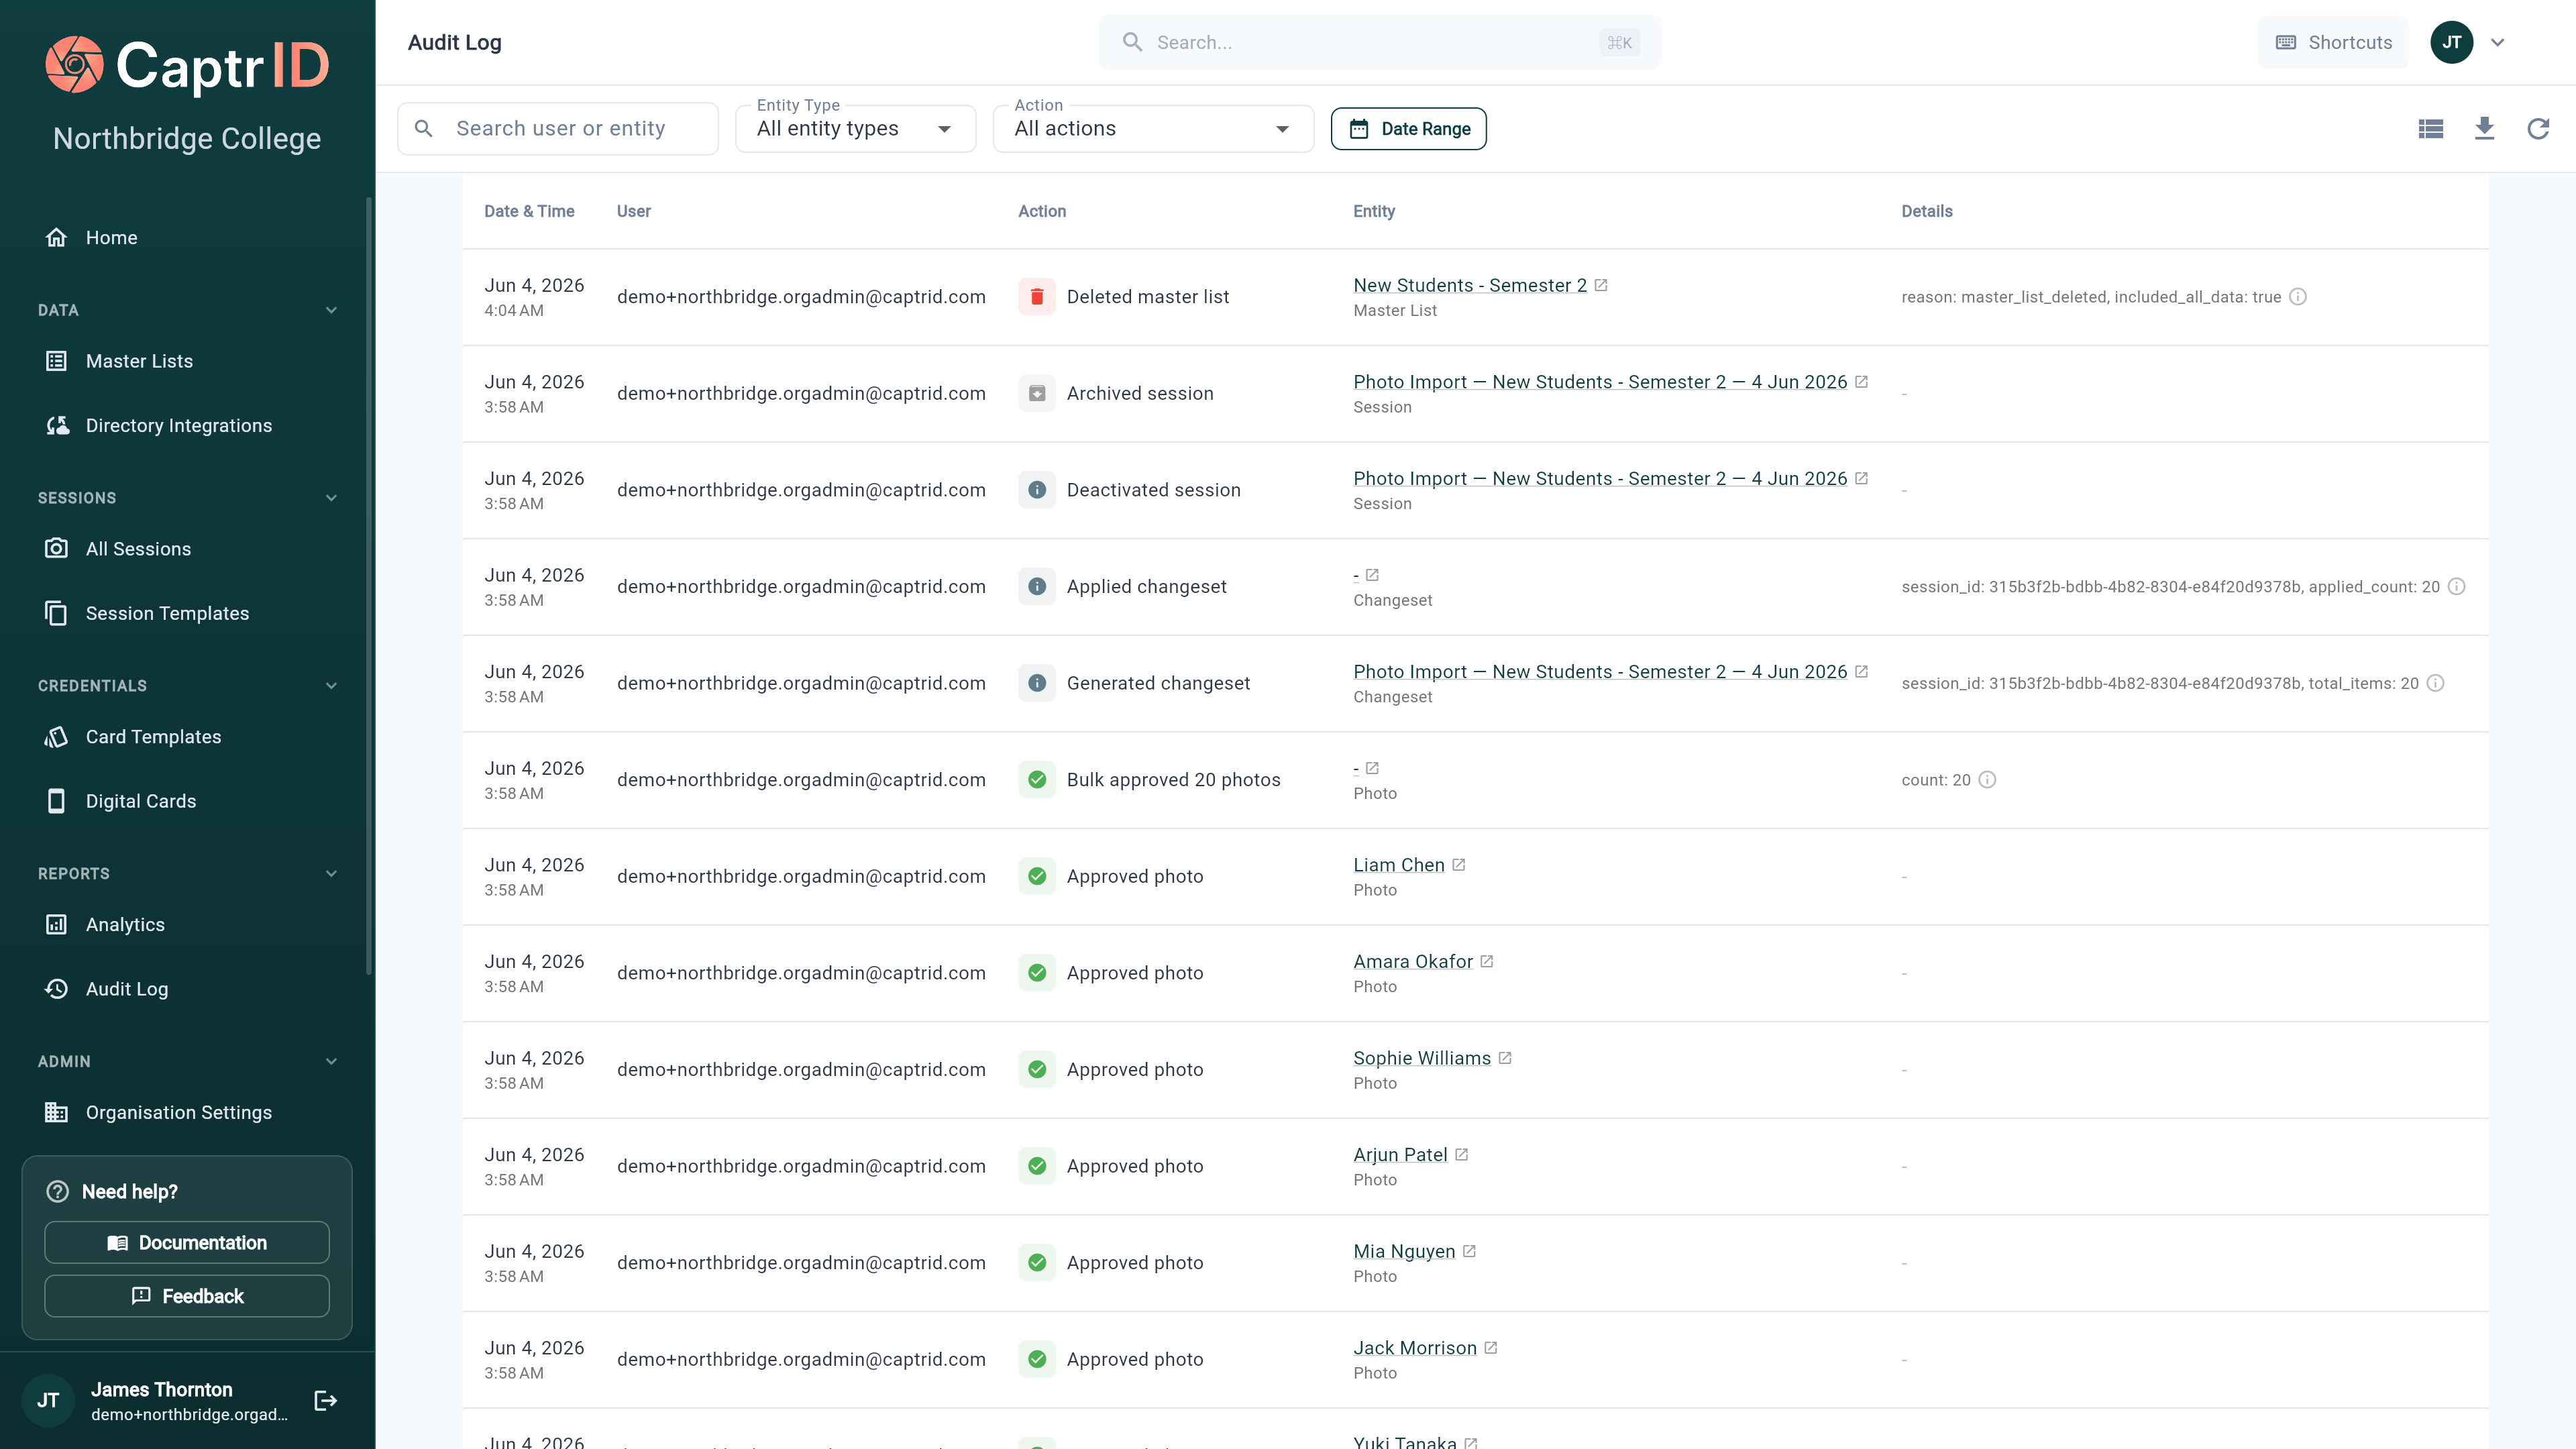Focus the Search user or entity field
This screenshot has height=1449, width=2576.
558,128
